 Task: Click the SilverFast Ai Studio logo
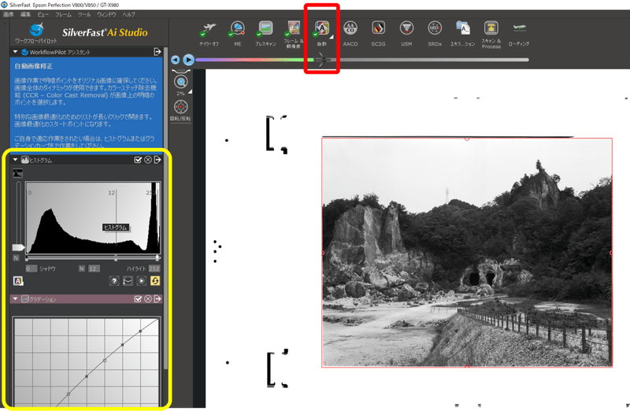click(x=105, y=32)
